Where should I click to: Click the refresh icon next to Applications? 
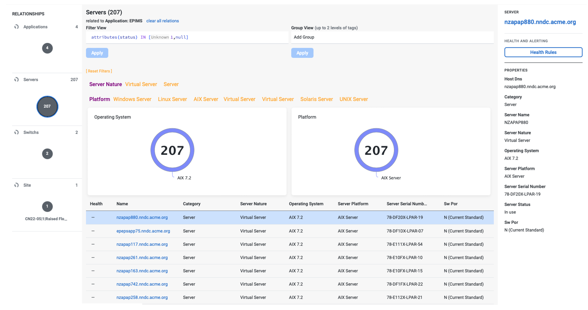click(17, 27)
